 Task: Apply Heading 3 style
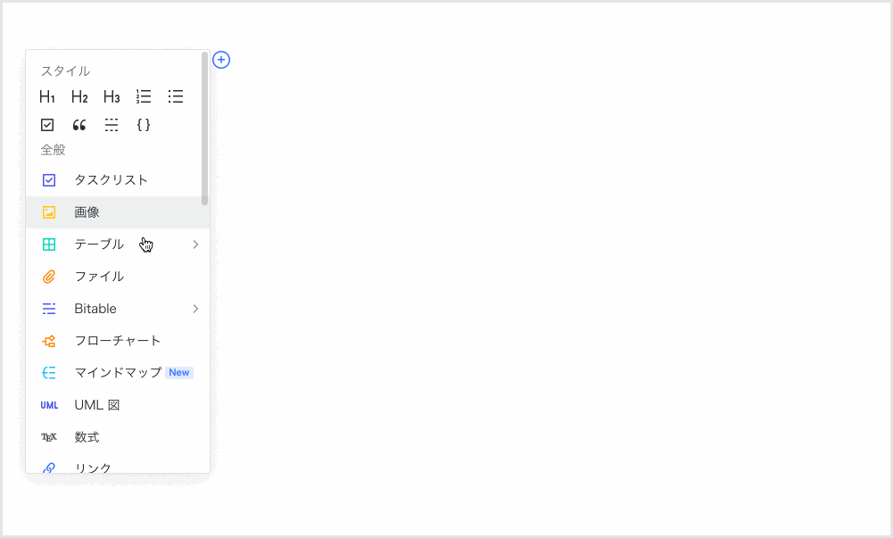click(112, 97)
